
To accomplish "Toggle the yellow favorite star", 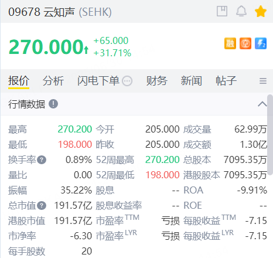I will point(261,11).
